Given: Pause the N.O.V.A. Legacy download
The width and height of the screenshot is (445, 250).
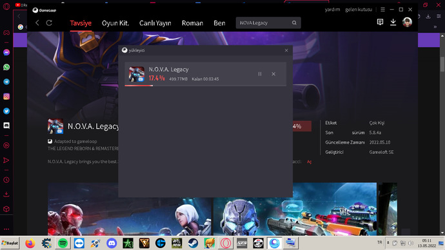Looking at the screenshot, I should tap(260, 74).
